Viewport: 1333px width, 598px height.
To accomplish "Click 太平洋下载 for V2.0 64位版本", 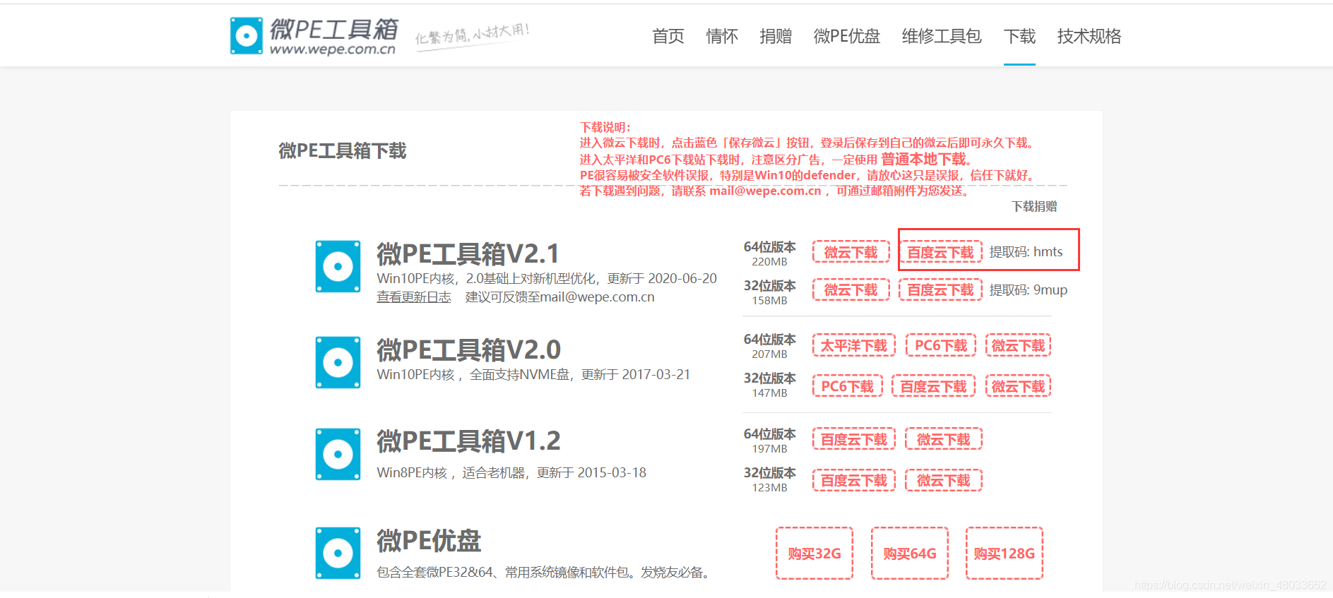I will [853, 345].
